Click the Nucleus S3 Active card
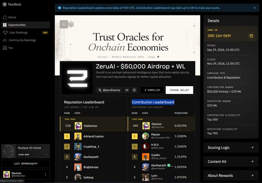This screenshot has height=183, width=262. 25,151
